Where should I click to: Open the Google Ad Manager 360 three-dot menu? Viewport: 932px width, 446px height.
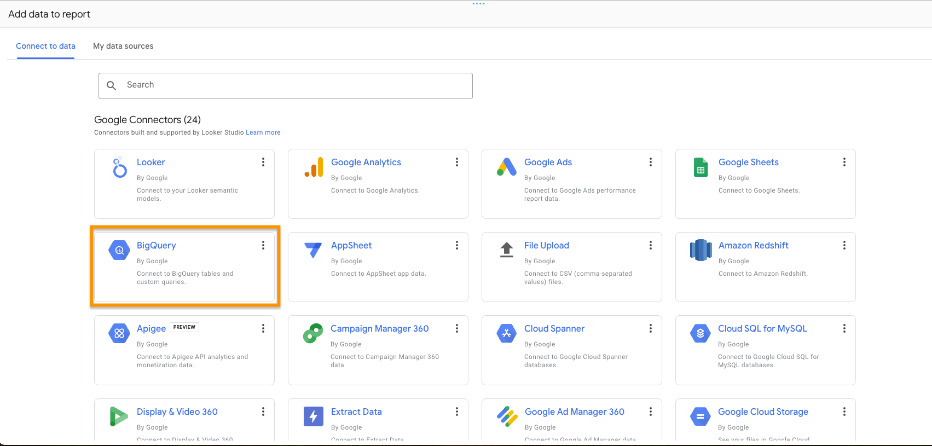(x=651, y=412)
